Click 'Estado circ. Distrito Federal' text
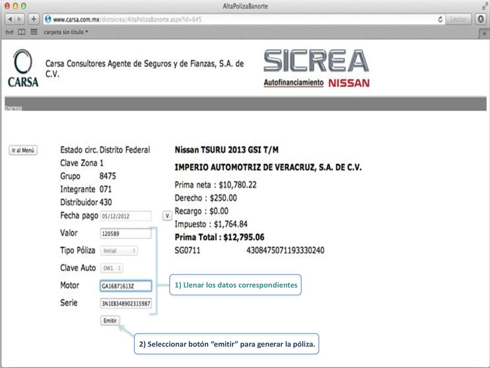This screenshot has width=490, height=368. [x=105, y=150]
